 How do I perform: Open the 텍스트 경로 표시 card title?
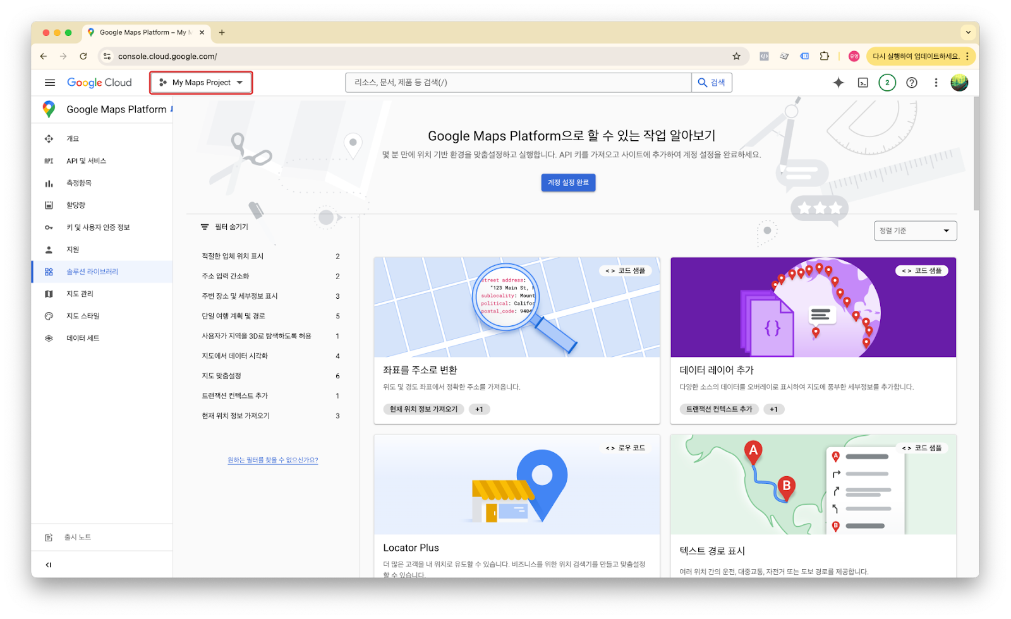[x=712, y=551]
